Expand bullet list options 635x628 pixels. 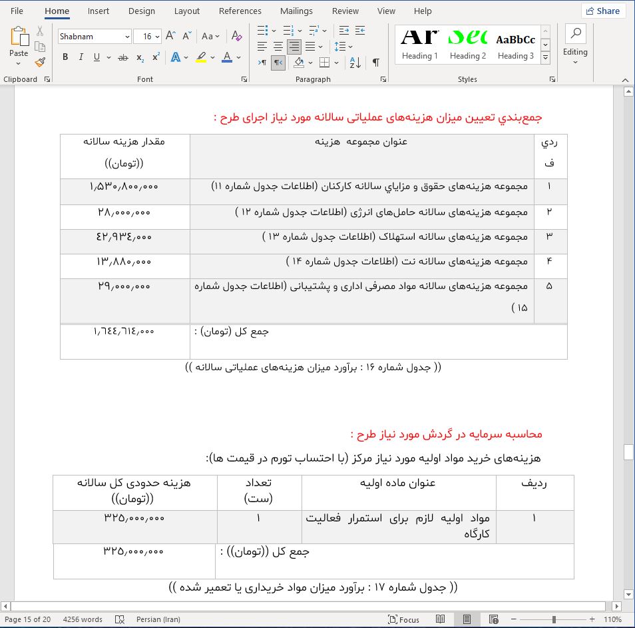274,31
